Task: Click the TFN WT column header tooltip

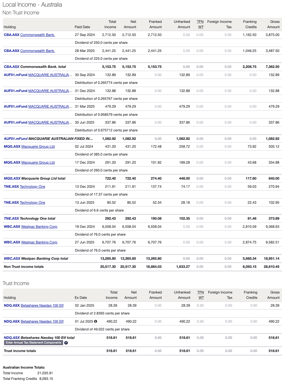Action: click(200, 24)
